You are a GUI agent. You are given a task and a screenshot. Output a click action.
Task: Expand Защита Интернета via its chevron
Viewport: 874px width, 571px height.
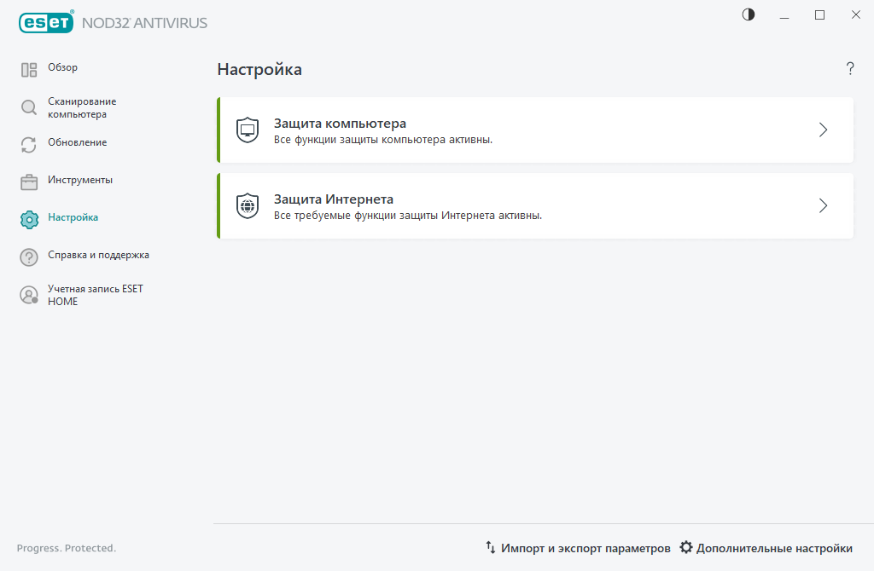tap(823, 205)
